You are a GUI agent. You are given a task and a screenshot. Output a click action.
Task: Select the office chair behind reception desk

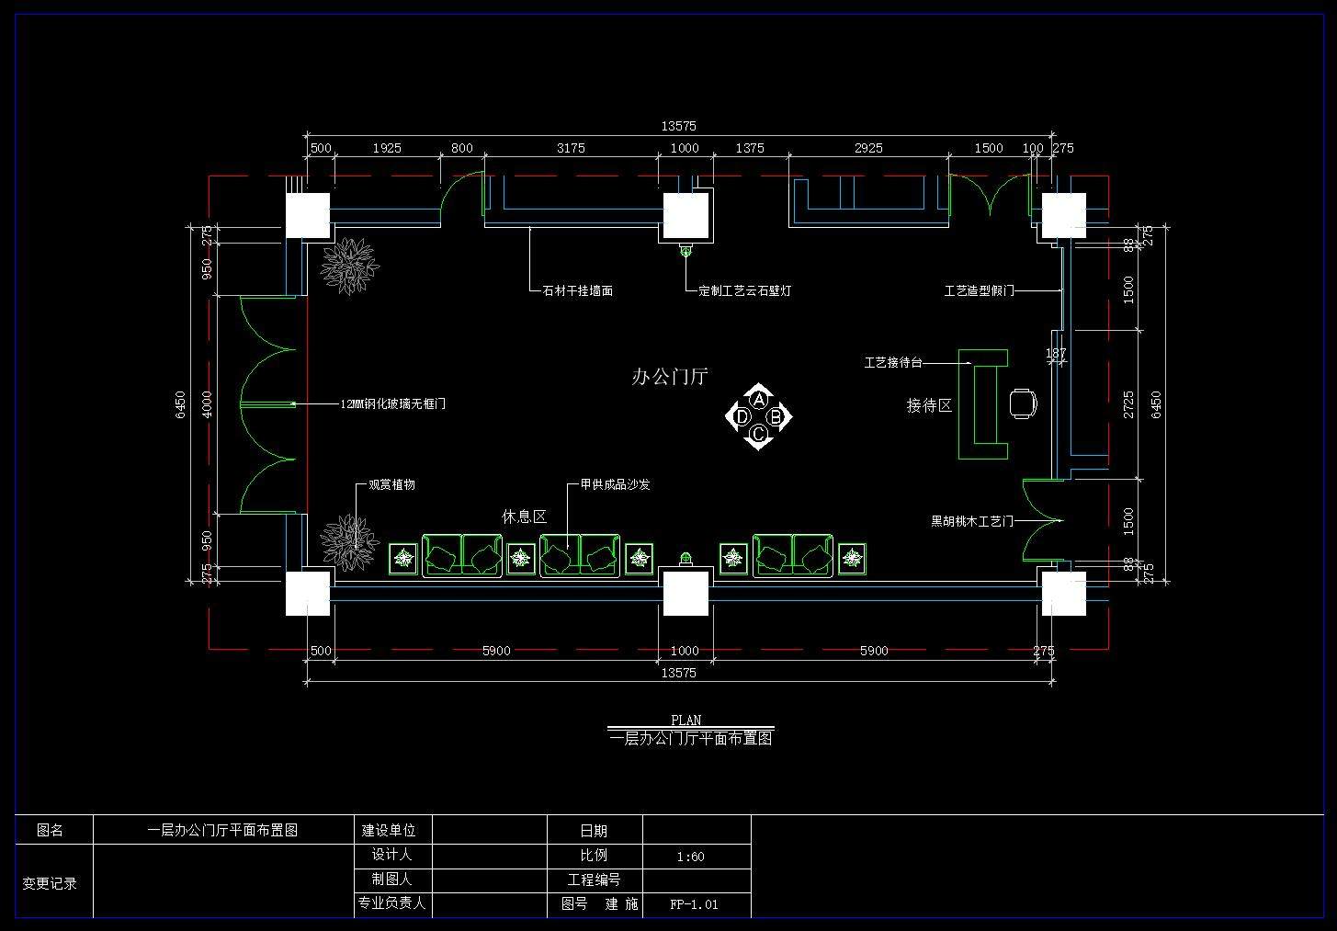pyautogui.click(x=1023, y=403)
